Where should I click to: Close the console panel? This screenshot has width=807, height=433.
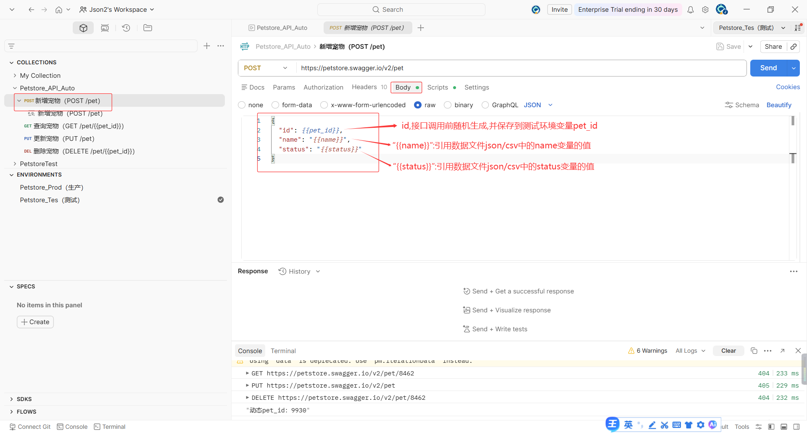798,351
